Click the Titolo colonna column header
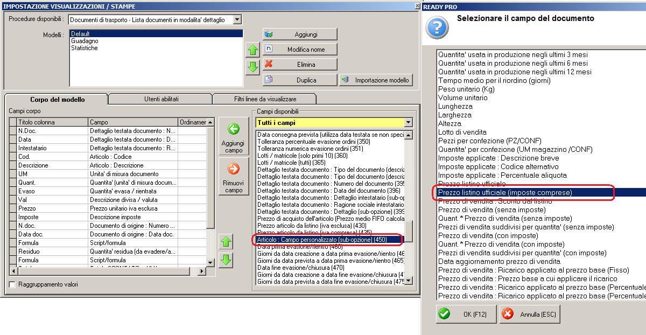The image size is (646, 335). click(x=52, y=122)
